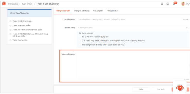Viewport: 190px width, 94px height.
Task: Go to Trang chủ breadcrumb
Action: 13,4
